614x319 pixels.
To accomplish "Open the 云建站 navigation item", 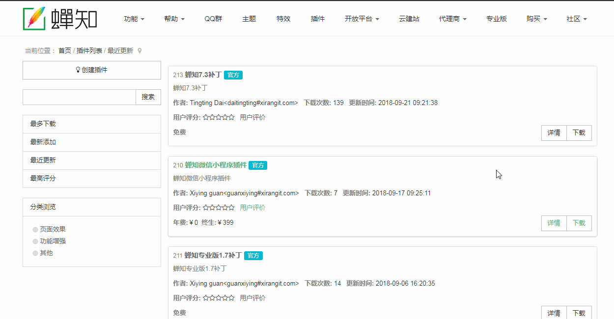I will pyautogui.click(x=409, y=19).
